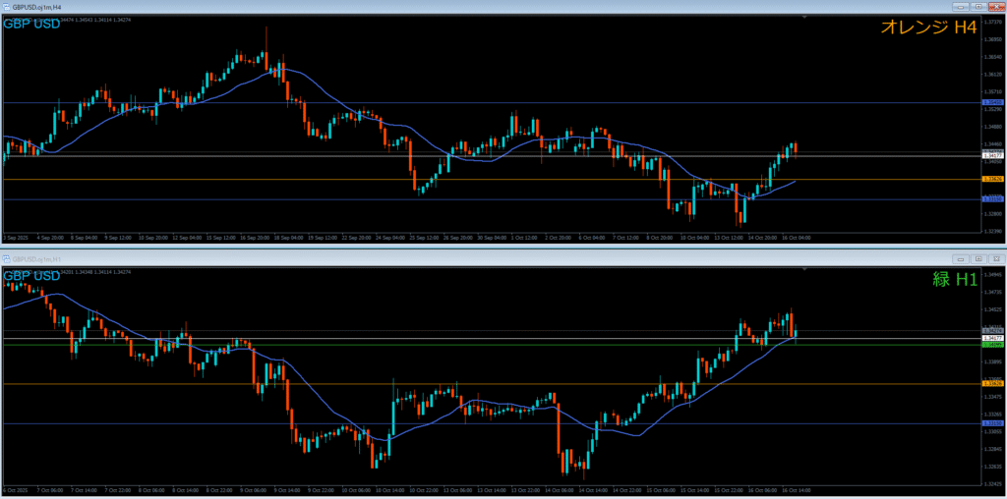Select the orange horizontal line in H1 chart
The height and width of the screenshot is (499, 1007).
point(492,383)
